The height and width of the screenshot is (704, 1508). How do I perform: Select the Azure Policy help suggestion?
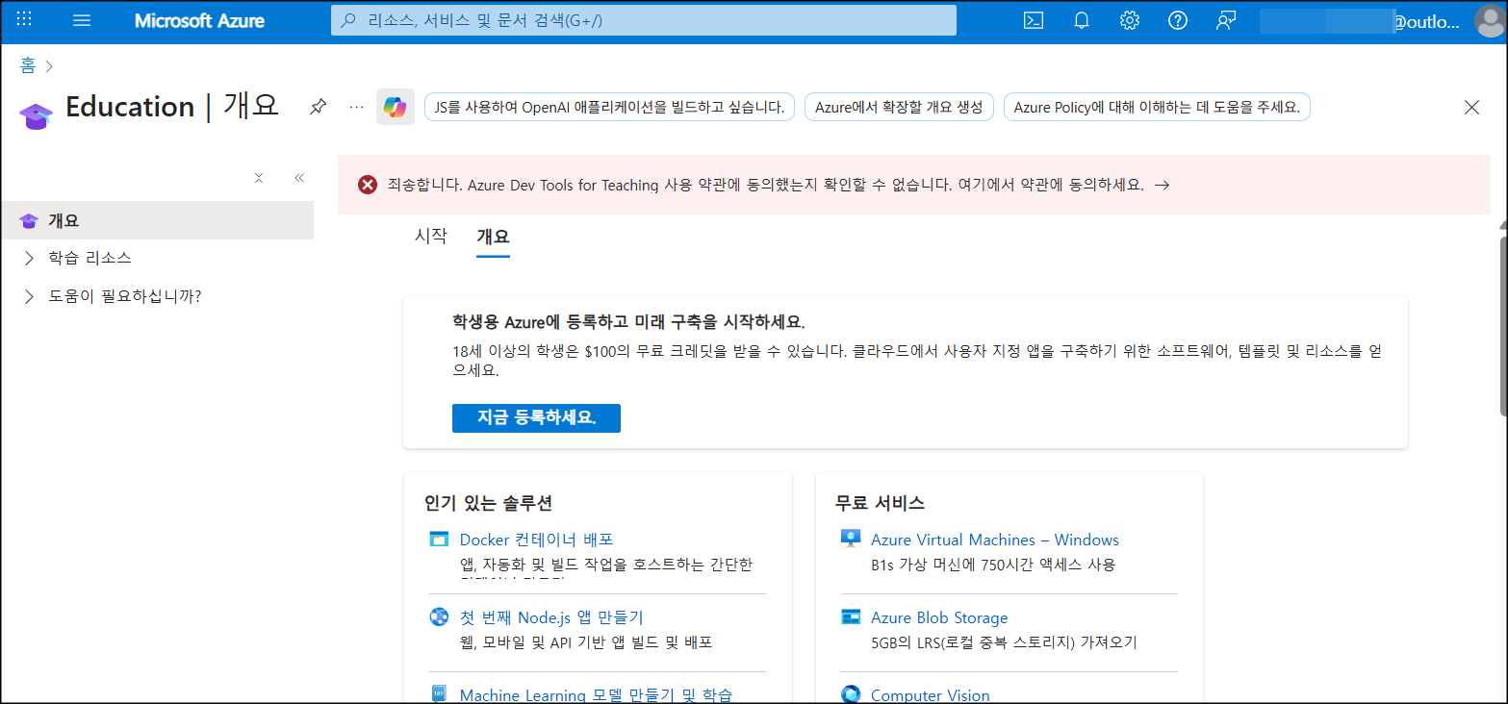pyautogui.click(x=1157, y=107)
